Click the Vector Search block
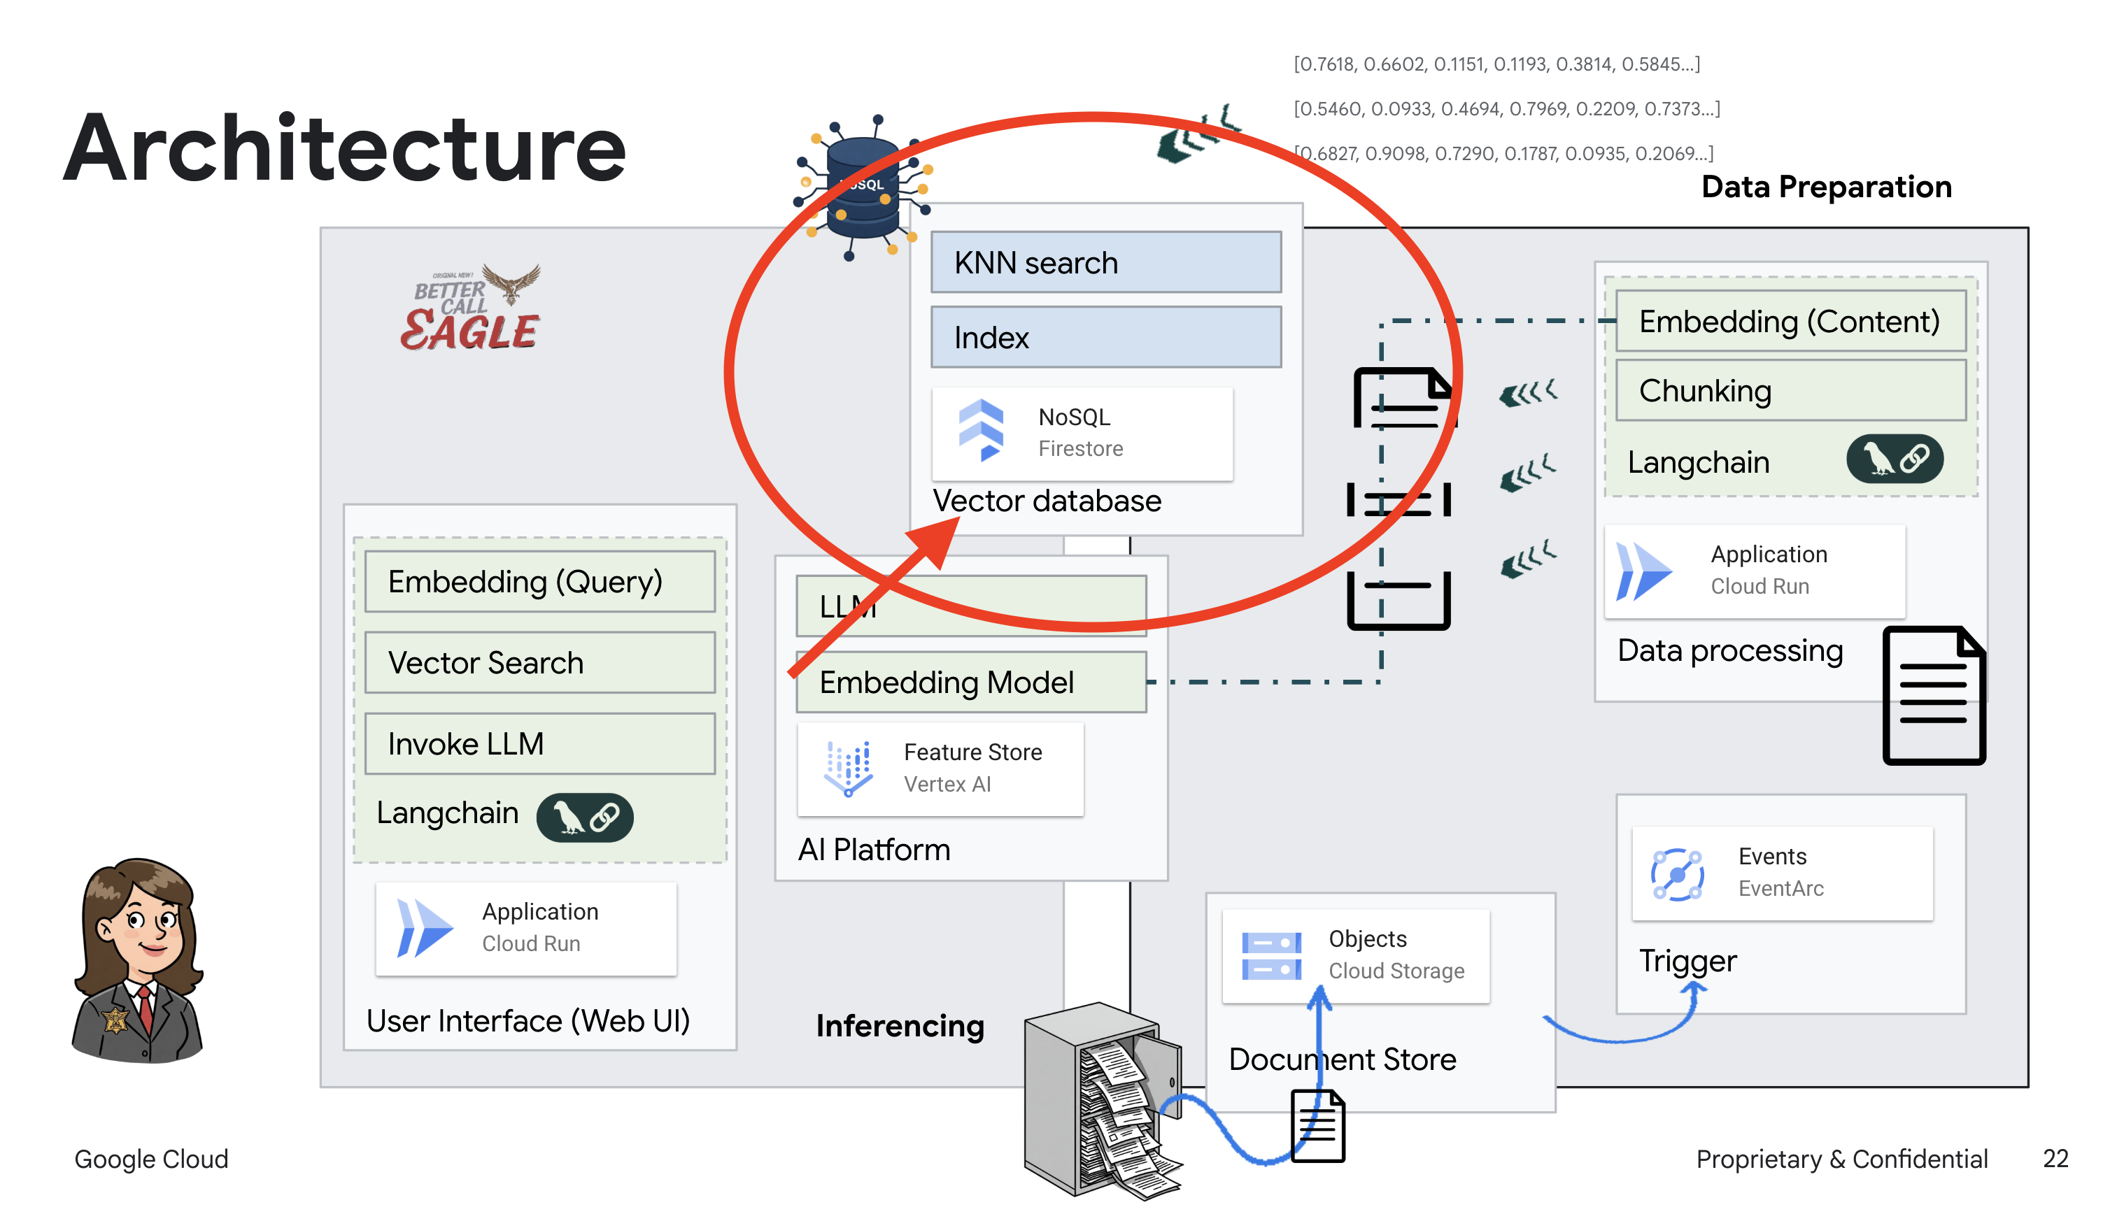Image resolution: width=2110 pixels, height=1207 pixels. pyautogui.click(x=539, y=663)
